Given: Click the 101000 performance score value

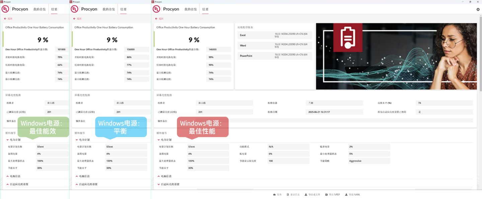Looking at the screenshot, I should click(x=62, y=49).
